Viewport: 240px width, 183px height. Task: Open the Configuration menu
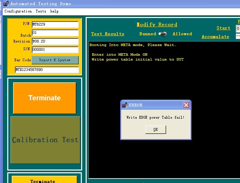(x=18, y=11)
